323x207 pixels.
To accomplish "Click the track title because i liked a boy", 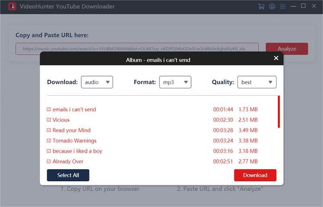I will [77, 151].
